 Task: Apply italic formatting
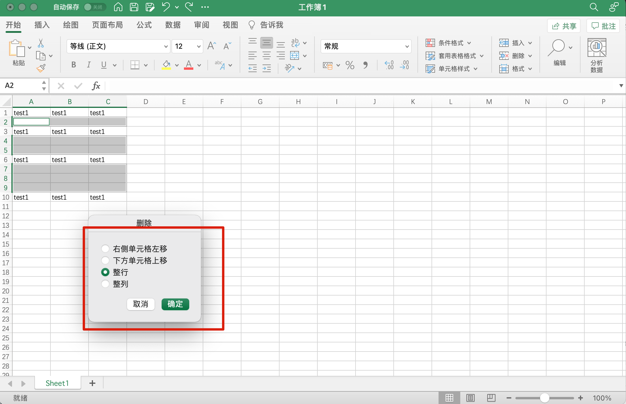click(x=89, y=65)
